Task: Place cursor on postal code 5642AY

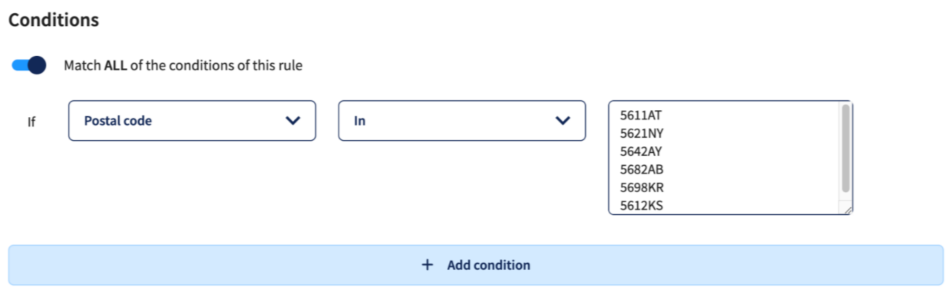Action: (641, 151)
